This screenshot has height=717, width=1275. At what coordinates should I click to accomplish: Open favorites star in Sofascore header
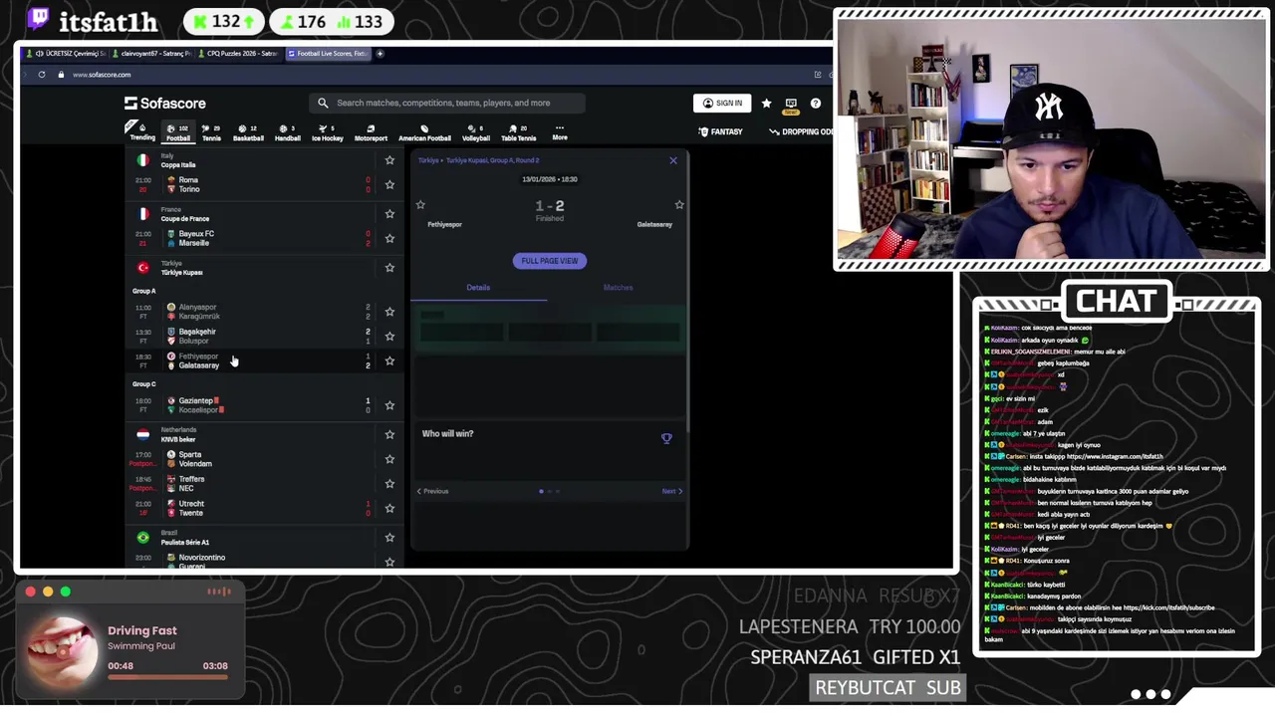(766, 103)
